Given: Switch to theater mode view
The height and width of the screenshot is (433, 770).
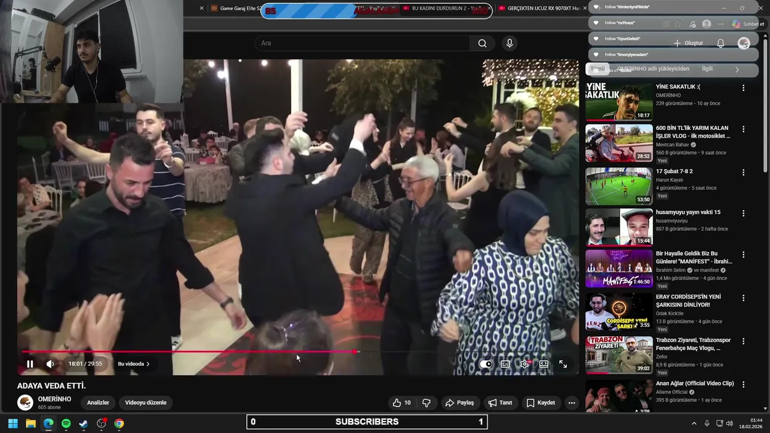Looking at the screenshot, I should click(x=544, y=364).
